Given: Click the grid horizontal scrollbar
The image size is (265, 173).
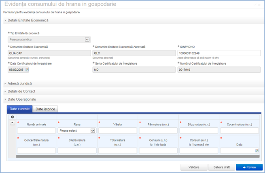Looking at the screenshot, I should [x=138, y=156].
